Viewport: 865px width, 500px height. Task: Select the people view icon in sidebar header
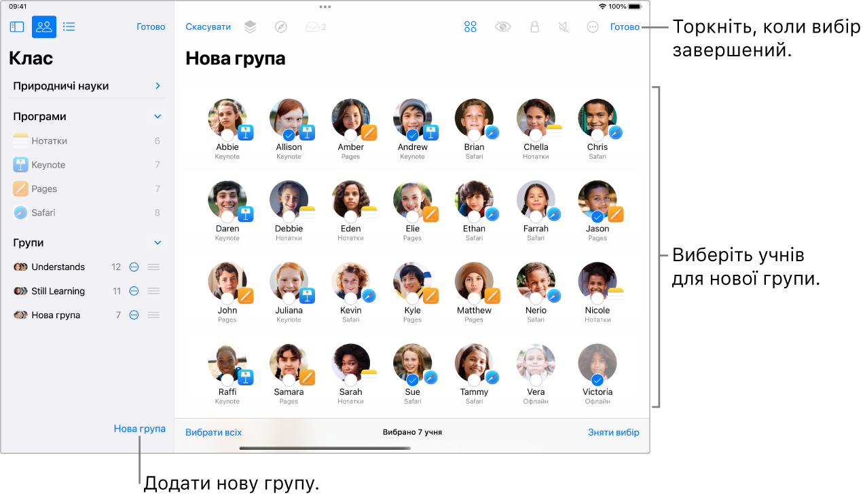[43, 26]
